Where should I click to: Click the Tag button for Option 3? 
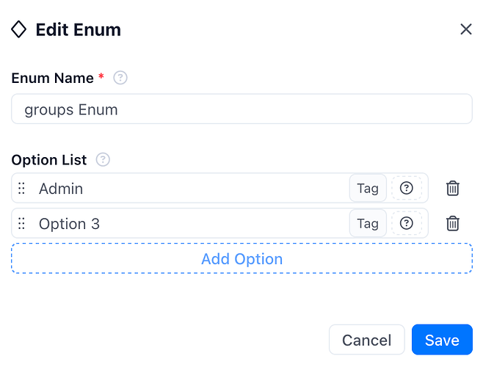[x=368, y=223]
